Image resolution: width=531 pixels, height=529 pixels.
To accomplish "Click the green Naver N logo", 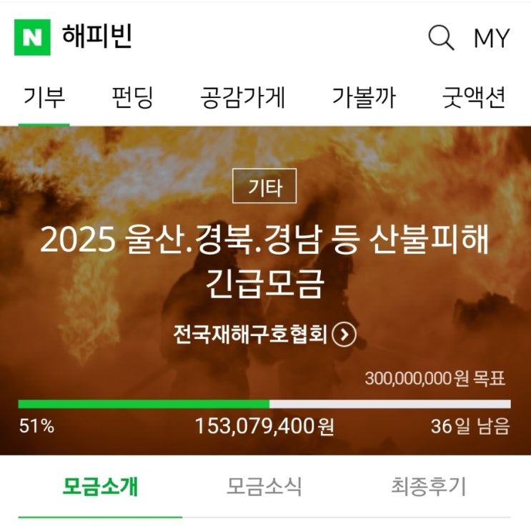I will [x=32, y=37].
